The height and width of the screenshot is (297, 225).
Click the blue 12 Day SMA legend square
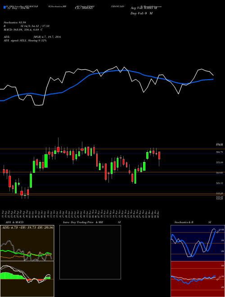pos(4,7)
